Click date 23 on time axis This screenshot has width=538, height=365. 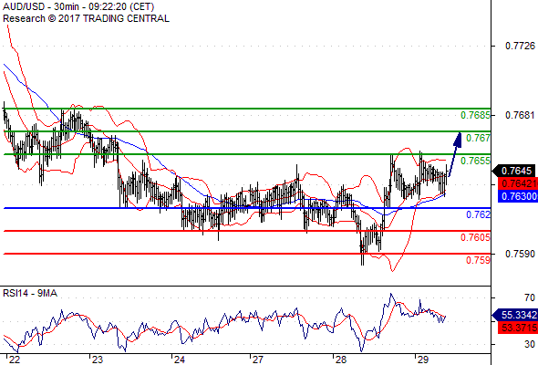[97, 360]
